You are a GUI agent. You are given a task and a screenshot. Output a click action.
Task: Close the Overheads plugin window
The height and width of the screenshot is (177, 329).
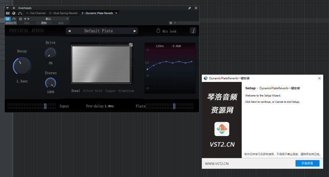[x=196, y=8]
